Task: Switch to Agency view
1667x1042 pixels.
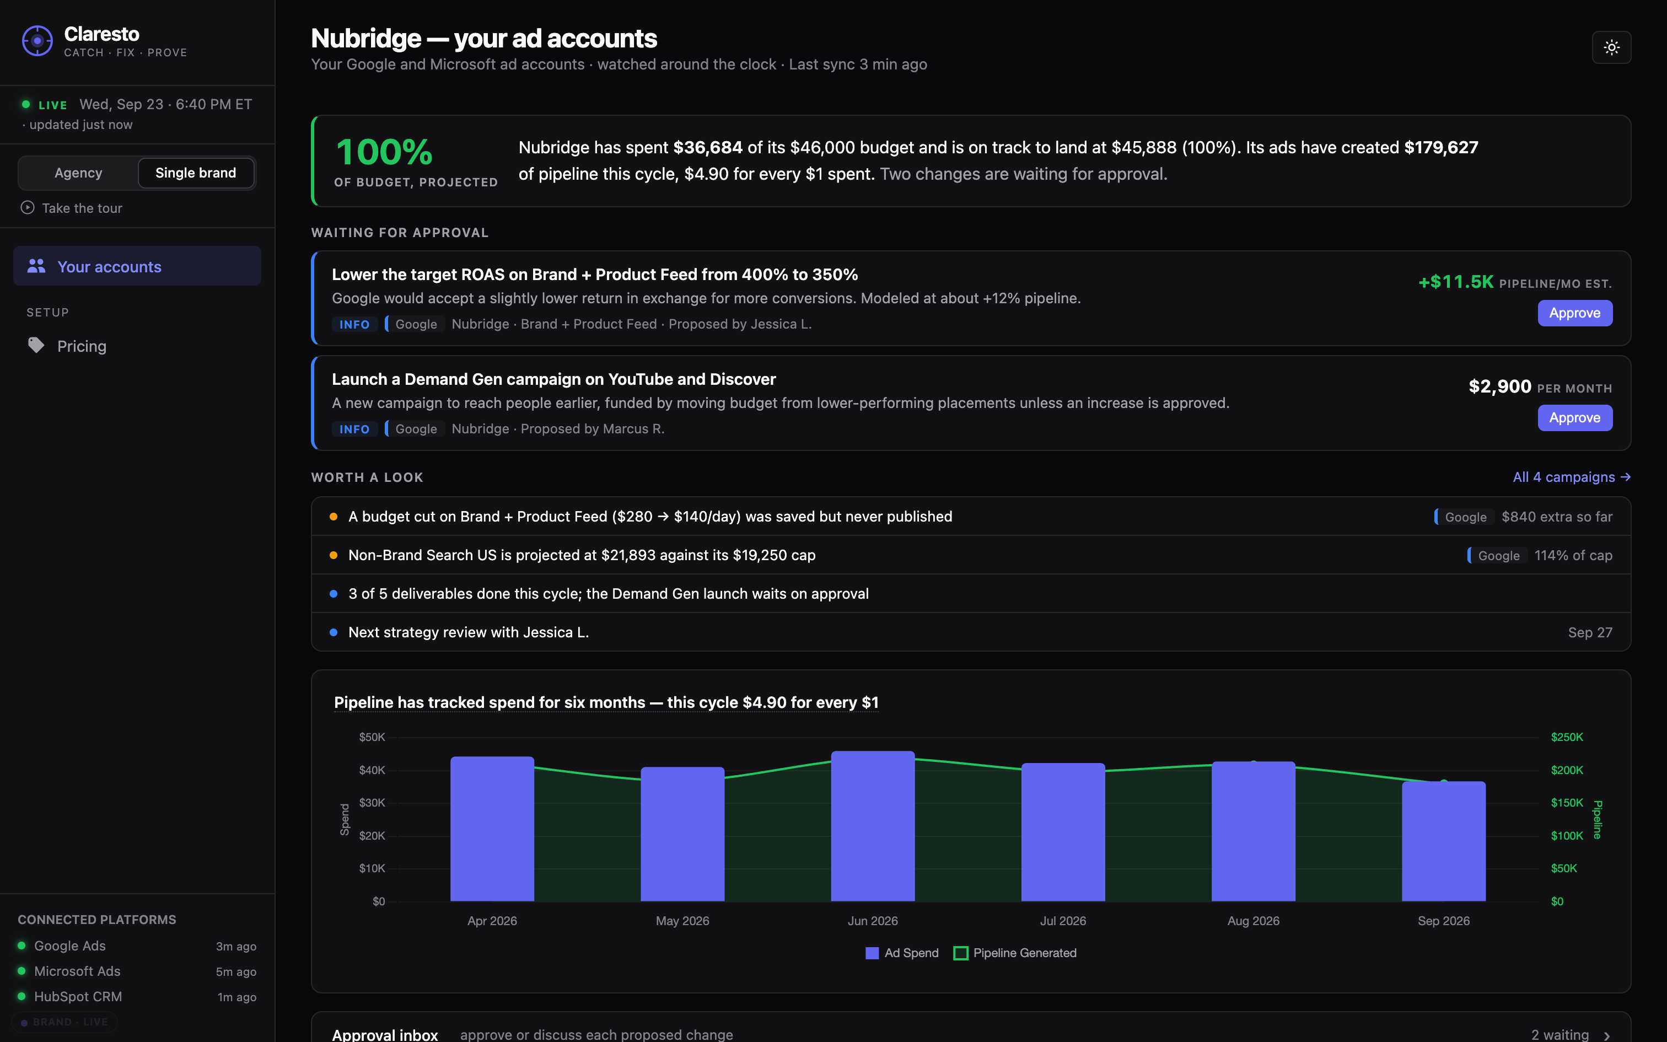Action: coord(78,173)
